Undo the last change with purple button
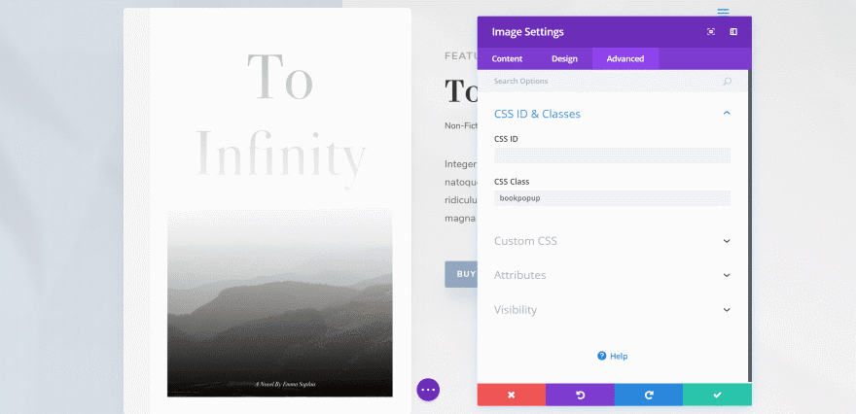Screen dimensions: 856x414 click(x=580, y=395)
